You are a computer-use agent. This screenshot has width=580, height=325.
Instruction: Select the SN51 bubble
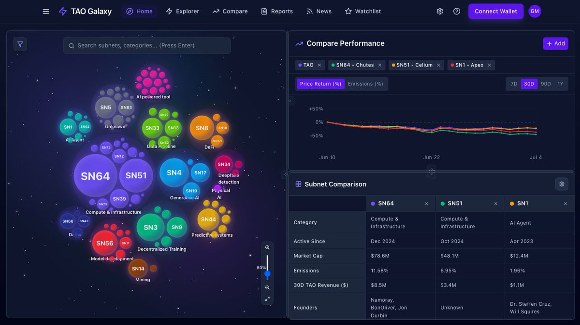point(136,176)
